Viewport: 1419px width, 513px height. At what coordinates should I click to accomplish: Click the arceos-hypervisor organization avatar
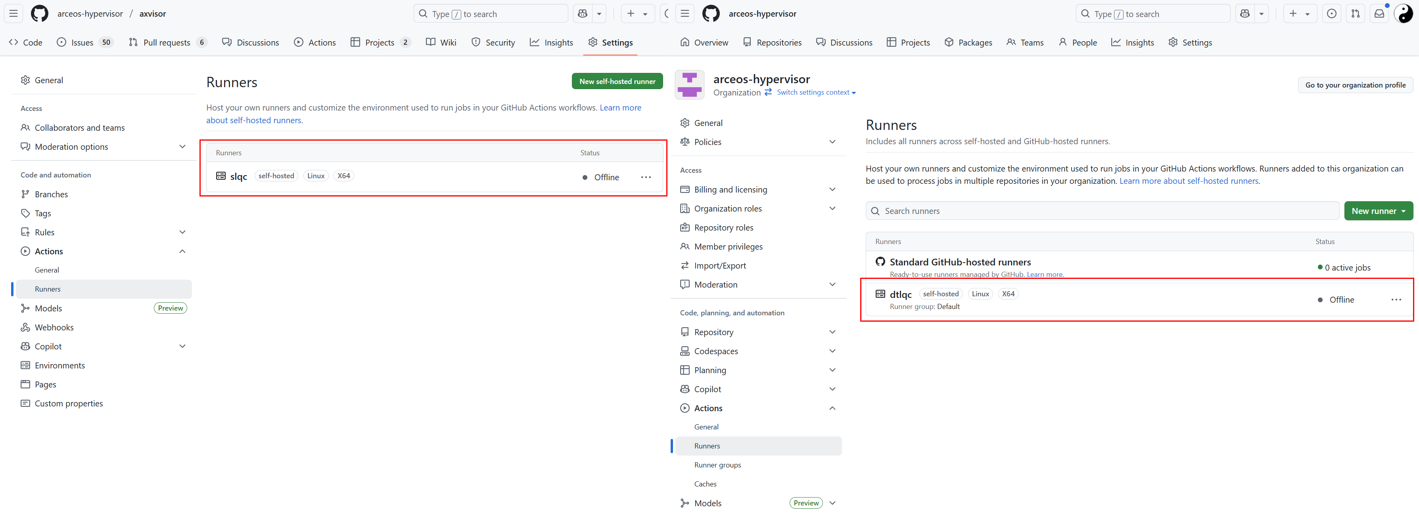(x=689, y=85)
